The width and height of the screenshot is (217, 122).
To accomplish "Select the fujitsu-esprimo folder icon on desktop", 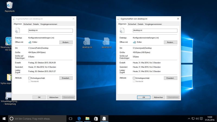I will click(x=9, y=78).
